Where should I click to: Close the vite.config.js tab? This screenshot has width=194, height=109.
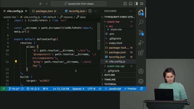point(26,11)
